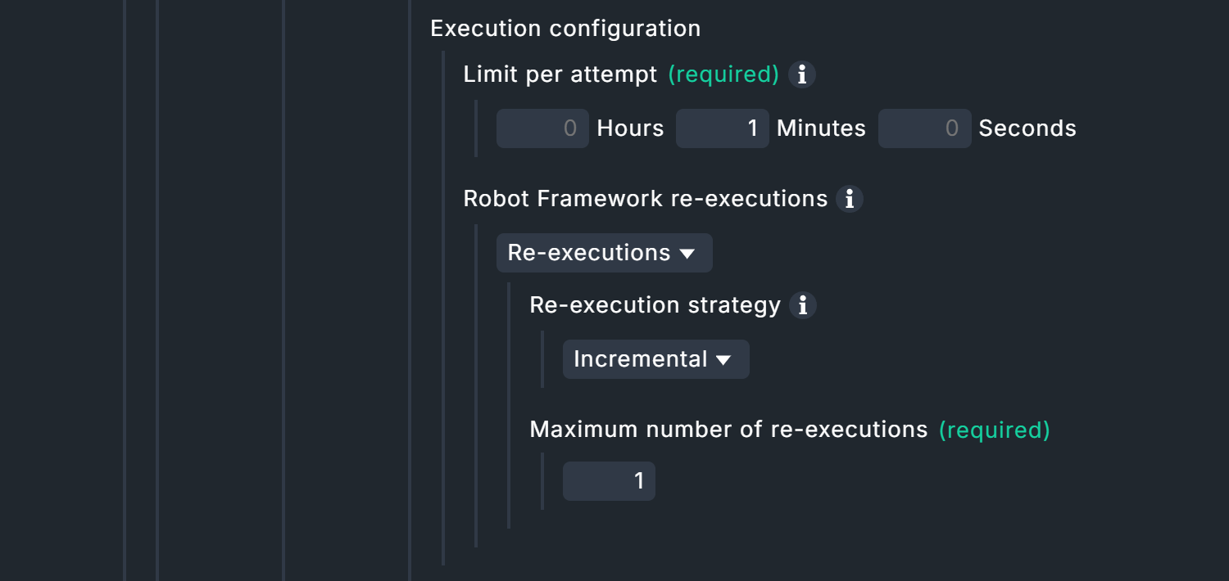
Task: Open the Robot Framework re-executions tooltip icon
Action: tap(850, 199)
